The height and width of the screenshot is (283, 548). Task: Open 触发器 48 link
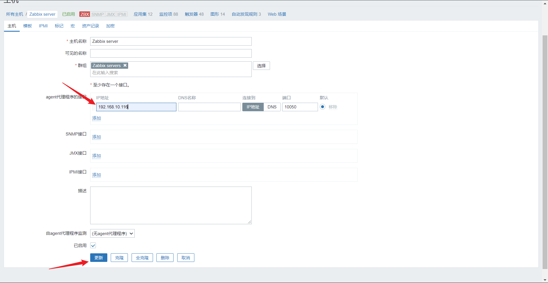click(194, 14)
